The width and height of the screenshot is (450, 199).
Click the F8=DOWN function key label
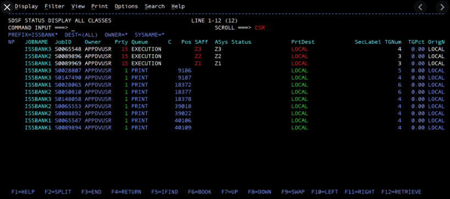(x=260, y=192)
